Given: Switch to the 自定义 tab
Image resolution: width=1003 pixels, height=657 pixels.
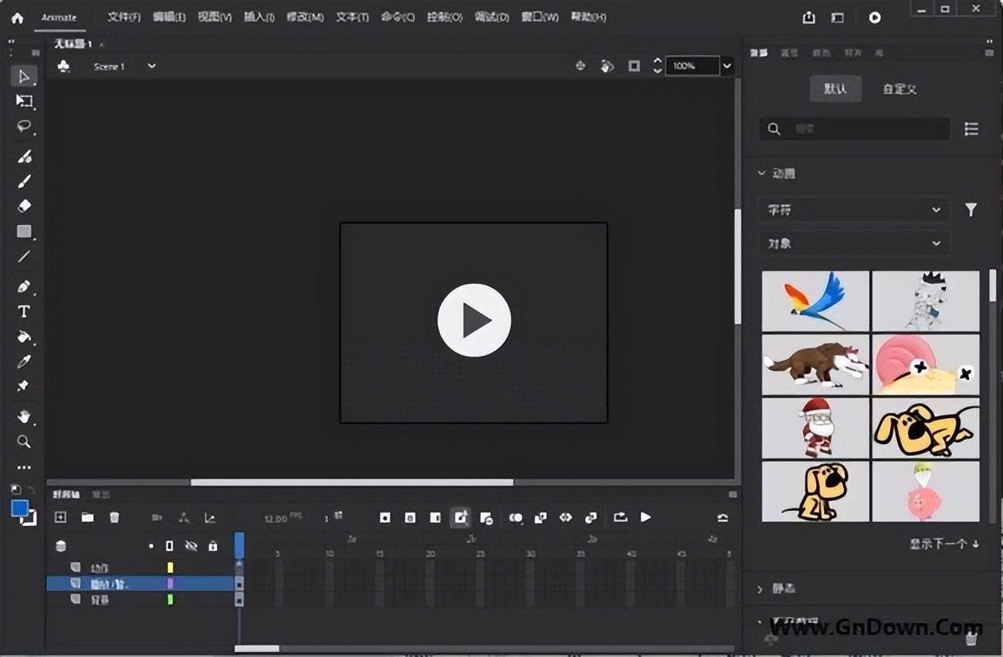Looking at the screenshot, I should click(899, 89).
